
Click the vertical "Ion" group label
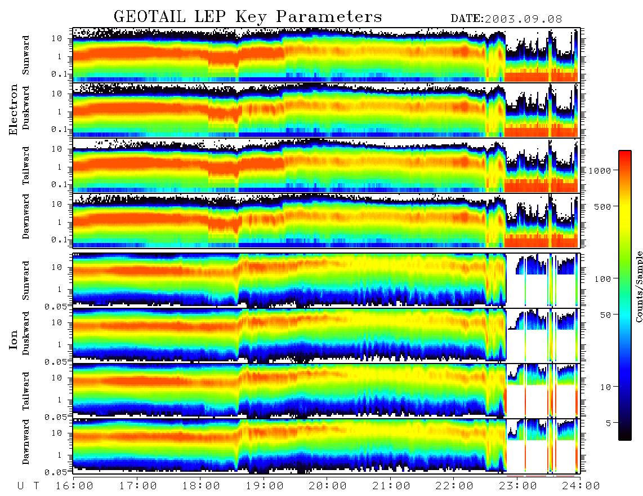pyautogui.click(x=13, y=339)
